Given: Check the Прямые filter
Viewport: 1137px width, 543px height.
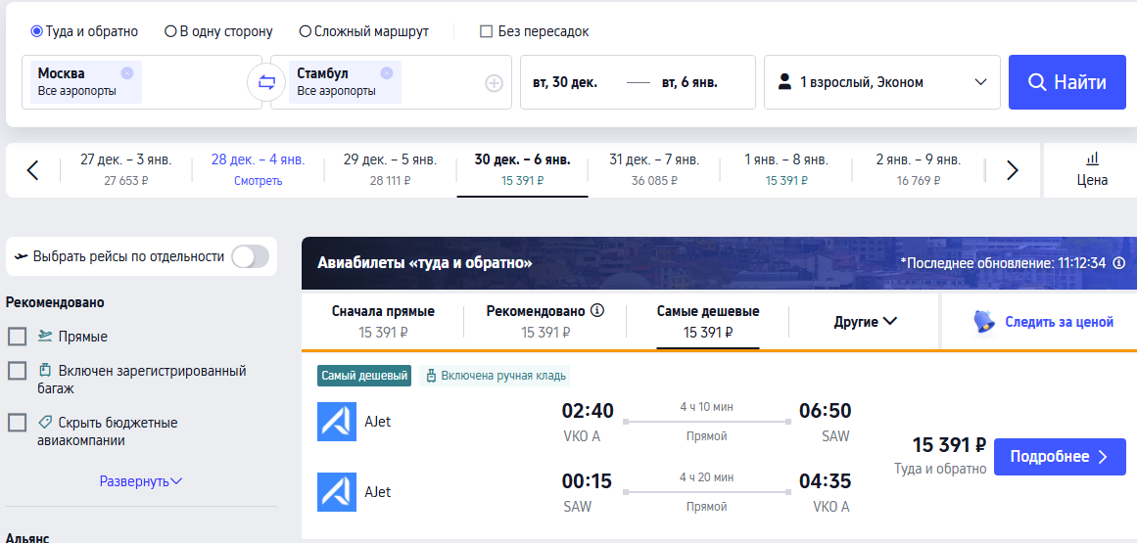Looking at the screenshot, I should click(x=18, y=336).
